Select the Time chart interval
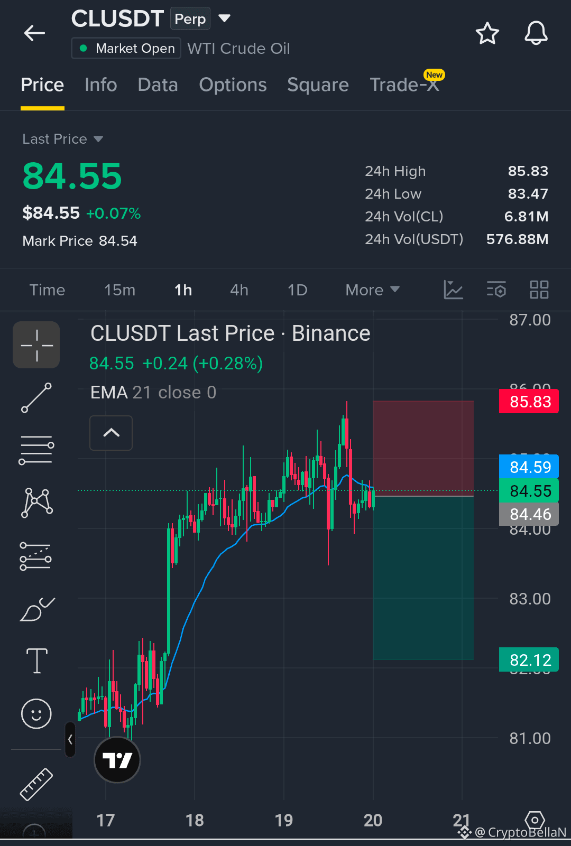 [47, 290]
